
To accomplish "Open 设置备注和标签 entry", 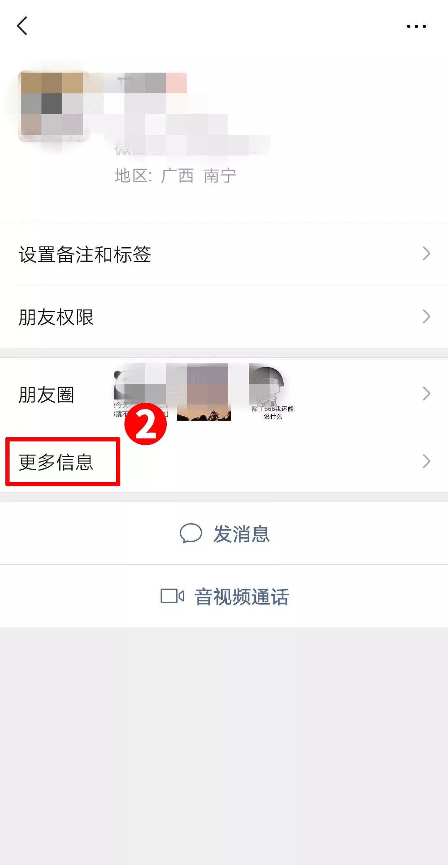I will point(224,254).
